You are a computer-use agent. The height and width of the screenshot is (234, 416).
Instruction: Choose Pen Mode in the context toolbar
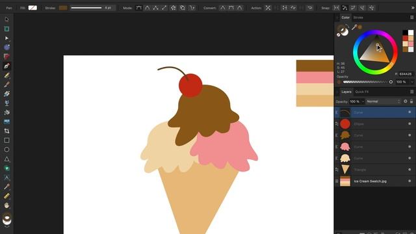click(138, 8)
